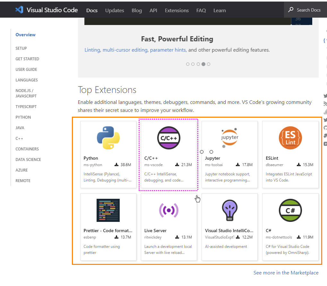Image resolution: width=327 pixels, height=286 pixels.
Task: Expand the SETUP sidebar section
Action: 21,48
